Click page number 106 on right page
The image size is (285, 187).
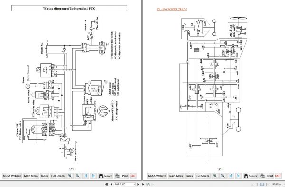(219, 169)
